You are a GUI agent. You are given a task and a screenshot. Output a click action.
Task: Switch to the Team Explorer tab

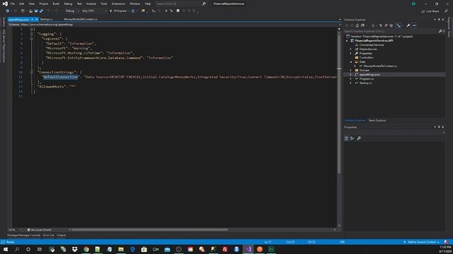[x=377, y=121]
